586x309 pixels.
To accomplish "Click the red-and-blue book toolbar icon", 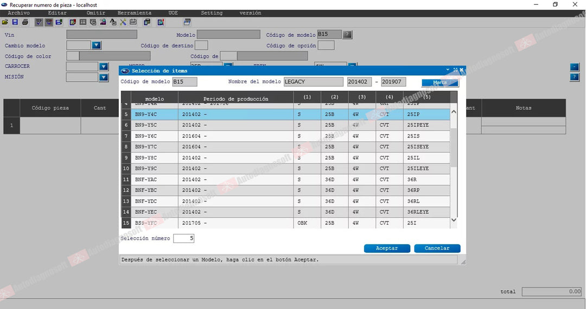I will 73,22.
